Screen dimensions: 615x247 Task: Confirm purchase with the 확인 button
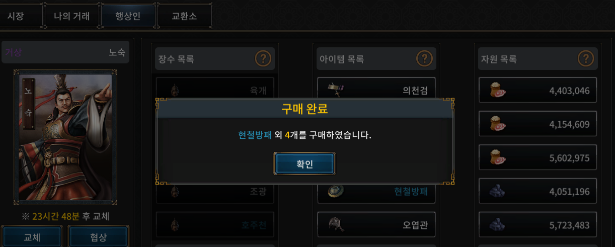click(304, 164)
